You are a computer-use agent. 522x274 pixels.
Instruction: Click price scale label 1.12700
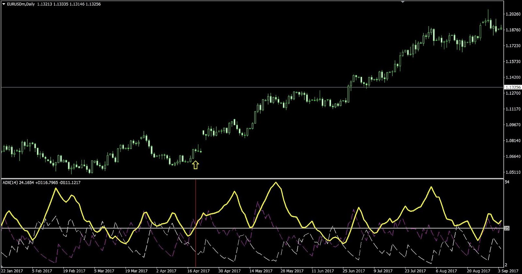coord(513,93)
